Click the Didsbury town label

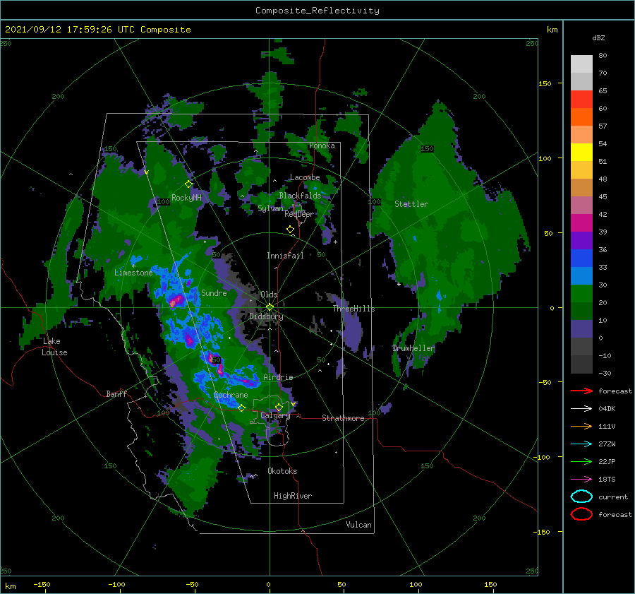(x=266, y=316)
